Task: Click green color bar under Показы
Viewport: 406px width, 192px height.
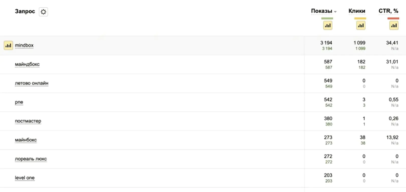Action: click(327, 18)
